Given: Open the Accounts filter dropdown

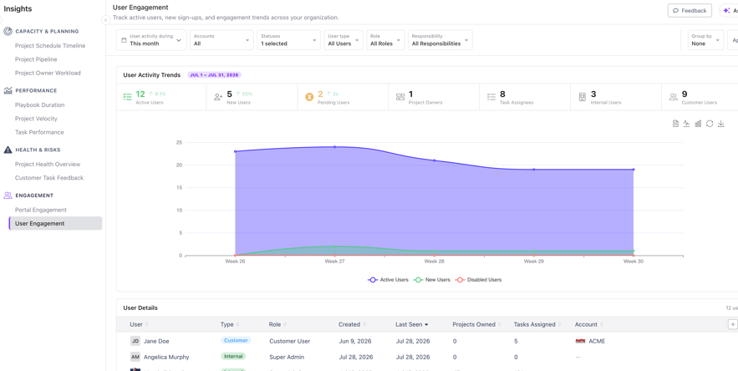Looking at the screenshot, I should (x=221, y=40).
